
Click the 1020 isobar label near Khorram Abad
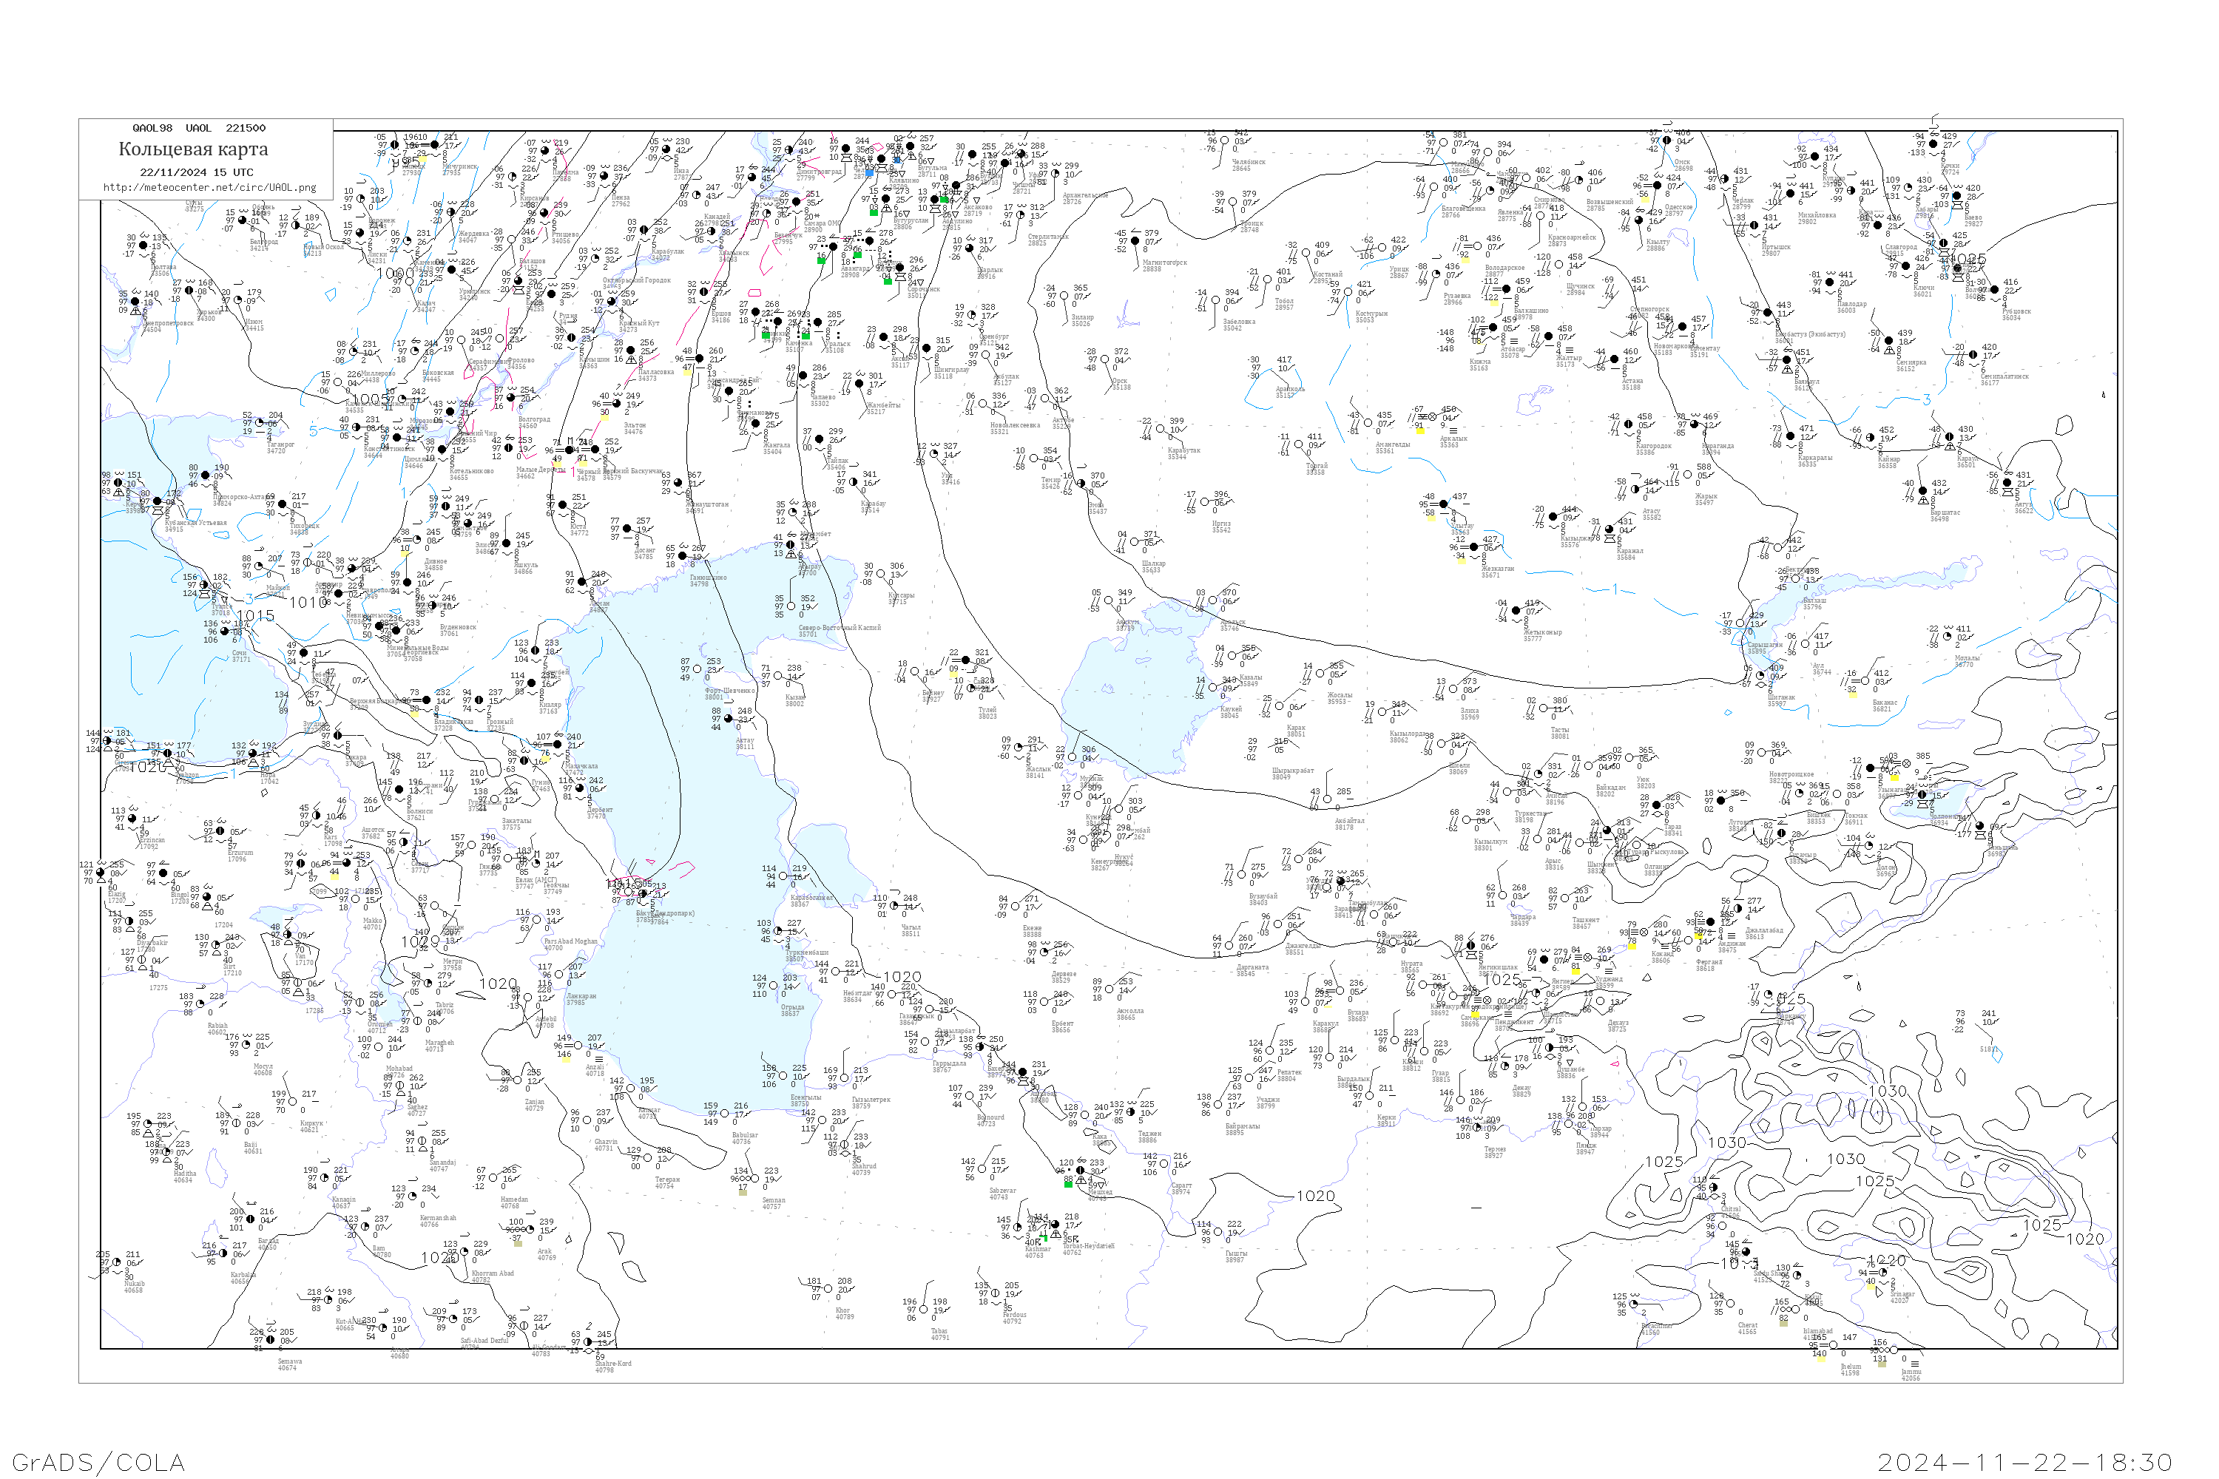click(x=441, y=1257)
